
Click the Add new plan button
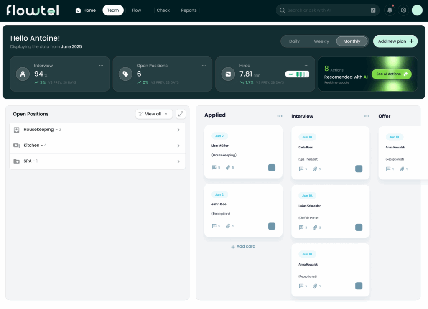tap(395, 41)
